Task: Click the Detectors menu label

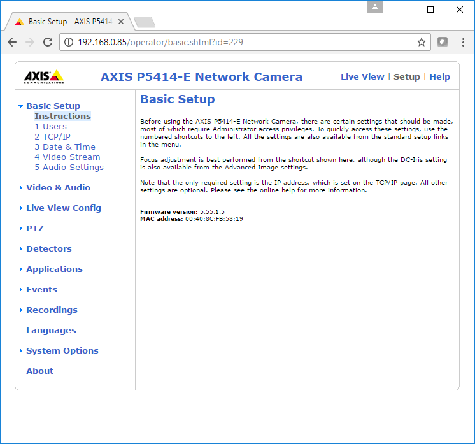Action: pos(49,249)
